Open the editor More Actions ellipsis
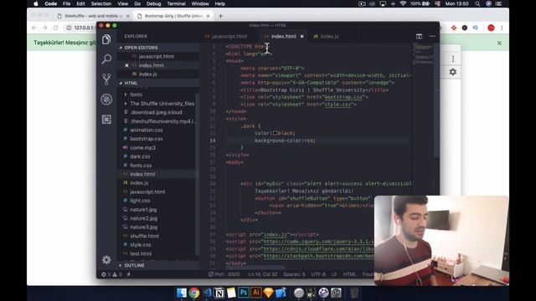This screenshot has width=536, height=301. pyautogui.click(x=432, y=36)
